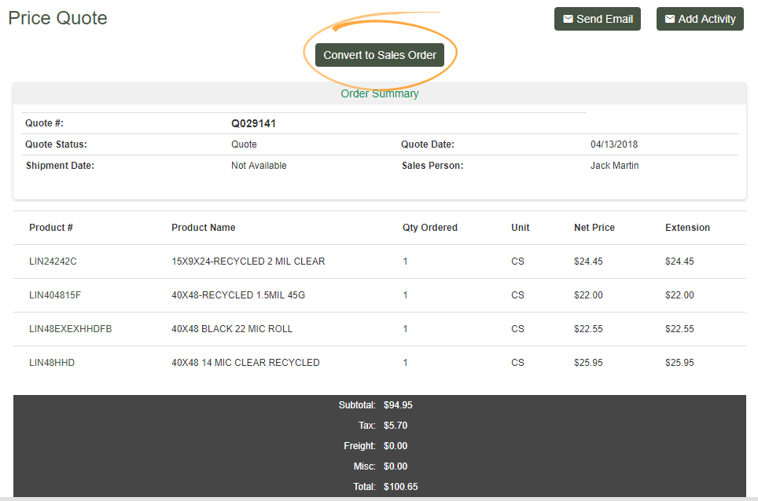The height and width of the screenshot is (501, 758).
Task: Click the Price Quote page title
Action: tap(57, 17)
